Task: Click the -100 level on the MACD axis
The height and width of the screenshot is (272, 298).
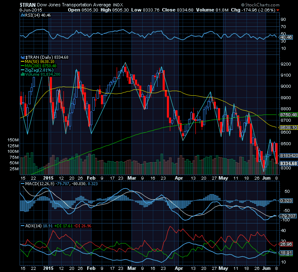Action: click(x=285, y=220)
